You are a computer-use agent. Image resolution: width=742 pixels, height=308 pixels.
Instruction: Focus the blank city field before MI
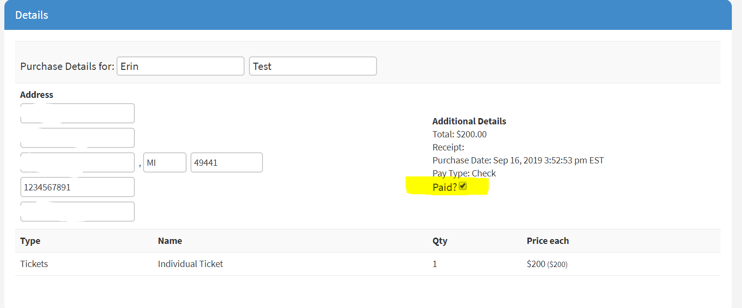click(77, 163)
